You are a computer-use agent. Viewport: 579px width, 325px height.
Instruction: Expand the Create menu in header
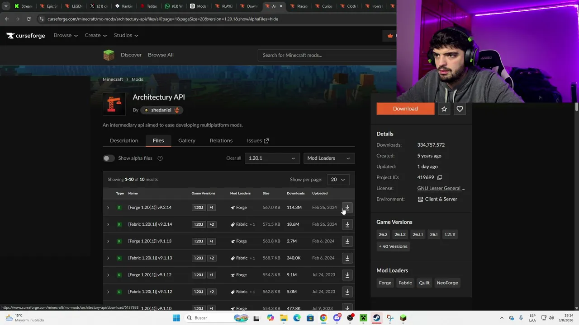[x=95, y=36]
